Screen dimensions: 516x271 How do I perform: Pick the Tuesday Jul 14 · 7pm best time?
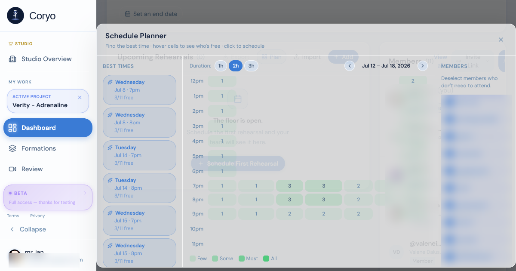point(139,155)
